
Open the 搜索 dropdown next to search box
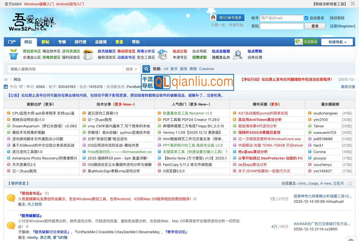131,69
